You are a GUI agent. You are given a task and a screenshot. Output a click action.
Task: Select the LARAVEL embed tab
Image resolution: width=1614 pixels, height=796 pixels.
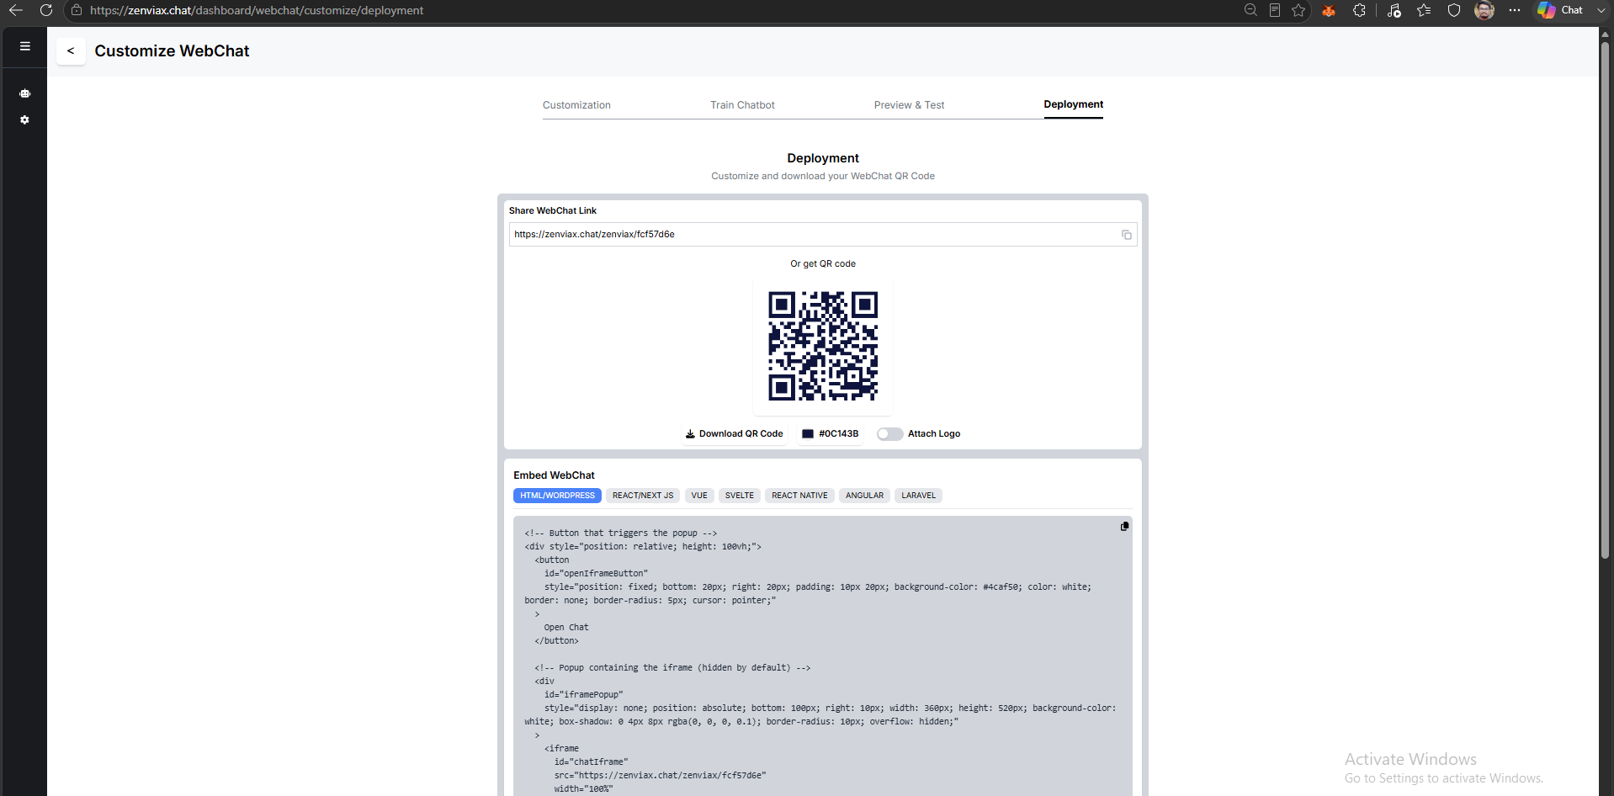(x=918, y=496)
